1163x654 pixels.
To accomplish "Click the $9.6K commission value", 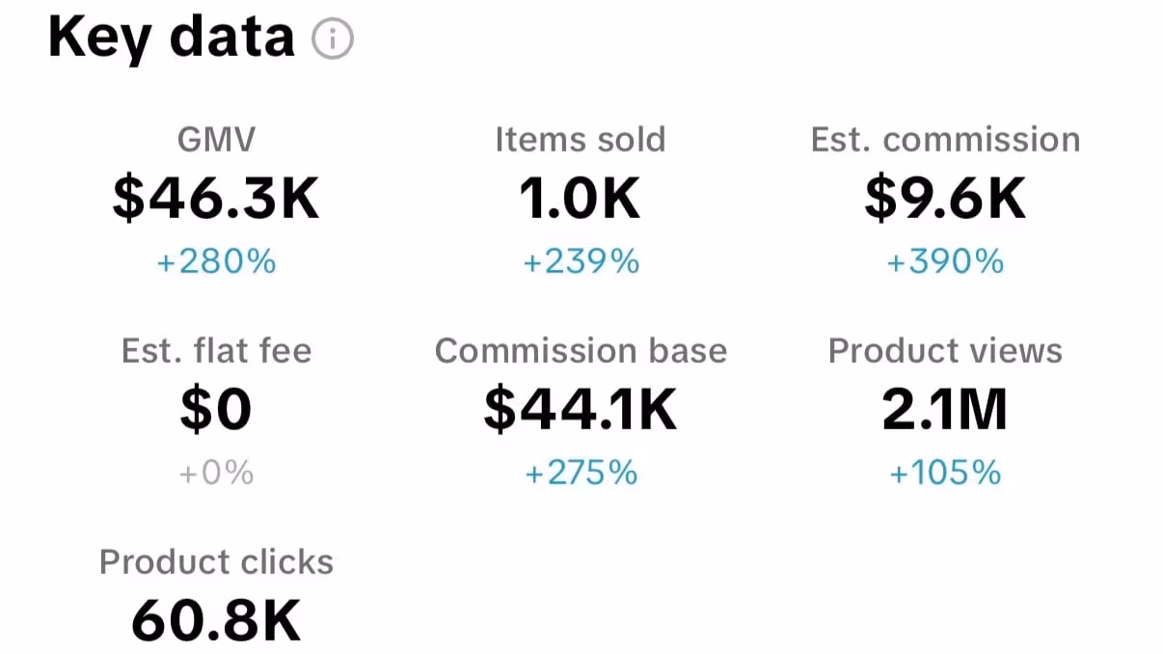I will click(x=945, y=199).
